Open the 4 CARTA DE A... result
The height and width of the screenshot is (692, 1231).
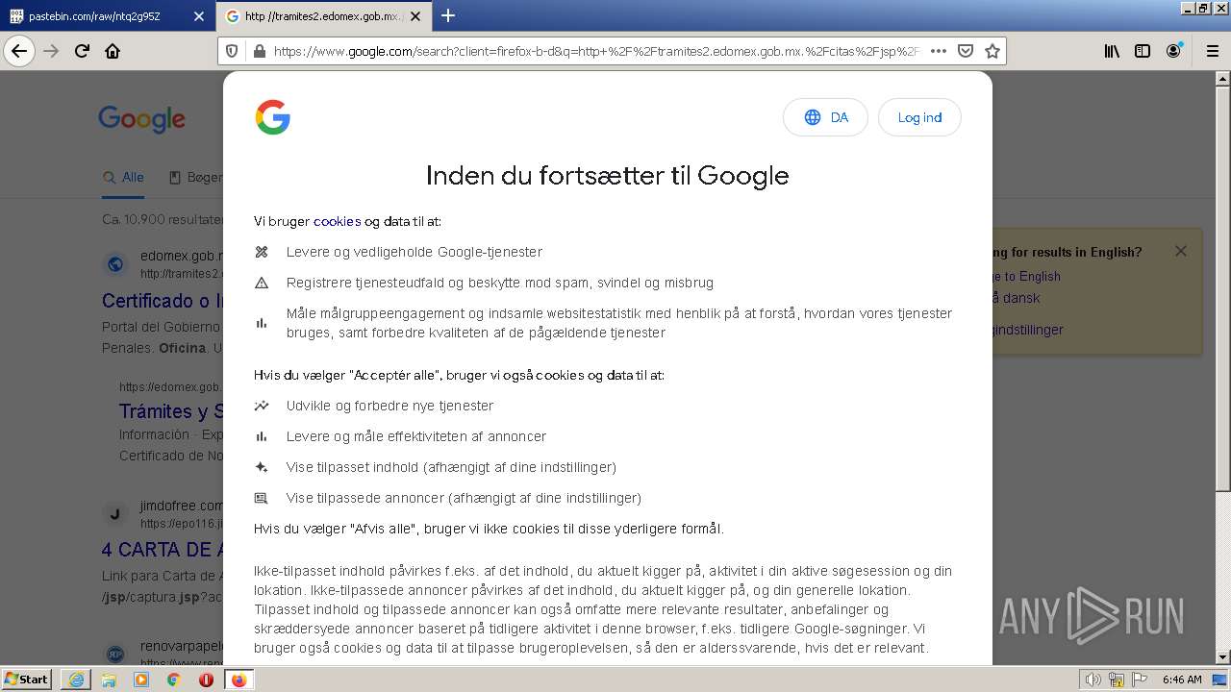(163, 550)
